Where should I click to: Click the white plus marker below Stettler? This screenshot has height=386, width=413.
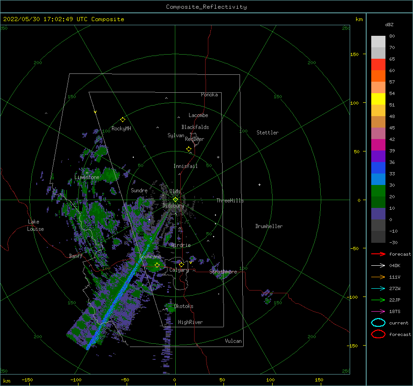coord(259,185)
